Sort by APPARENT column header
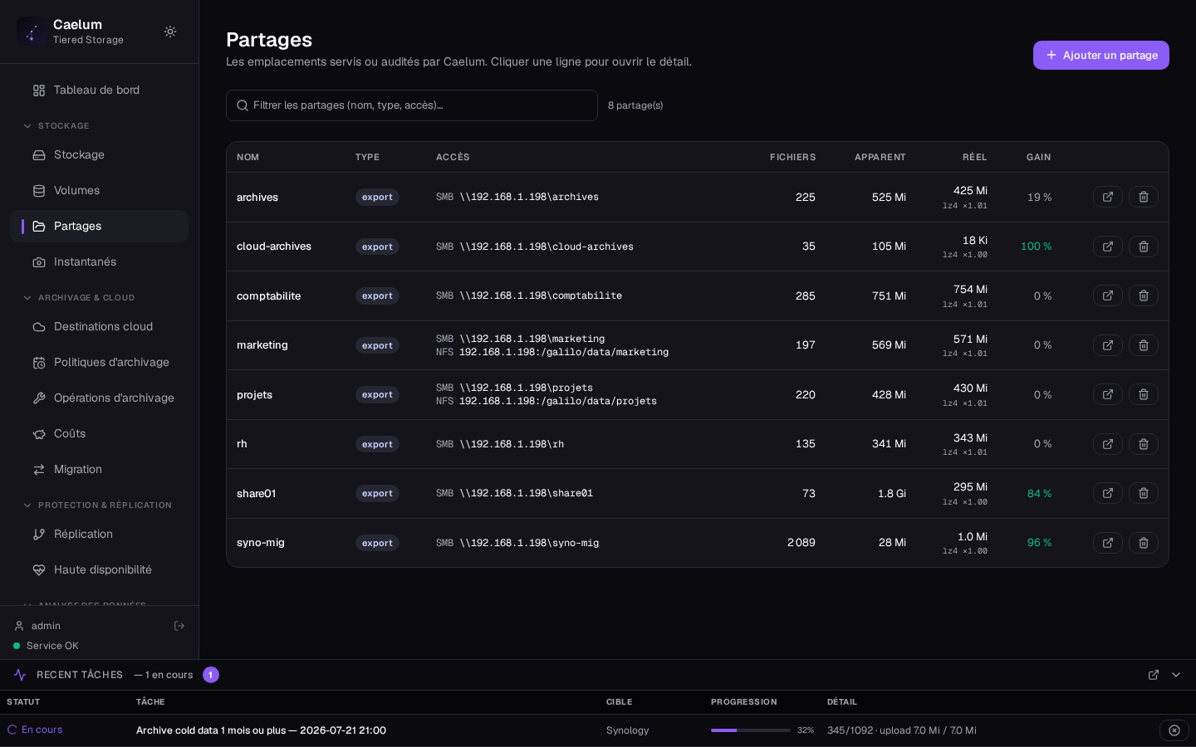Image resolution: width=1196 pixels, height=747 pixels. click(880, 157)
